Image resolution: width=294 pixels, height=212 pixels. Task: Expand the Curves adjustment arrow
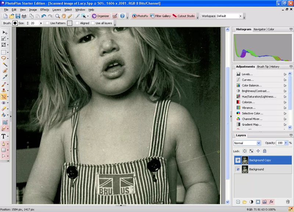point(285,80)
